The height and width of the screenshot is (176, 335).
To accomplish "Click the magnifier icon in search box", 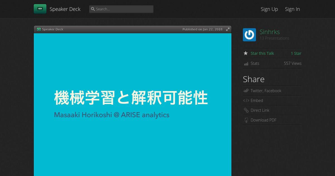I will pyautogui.click(x=93, y=9).
